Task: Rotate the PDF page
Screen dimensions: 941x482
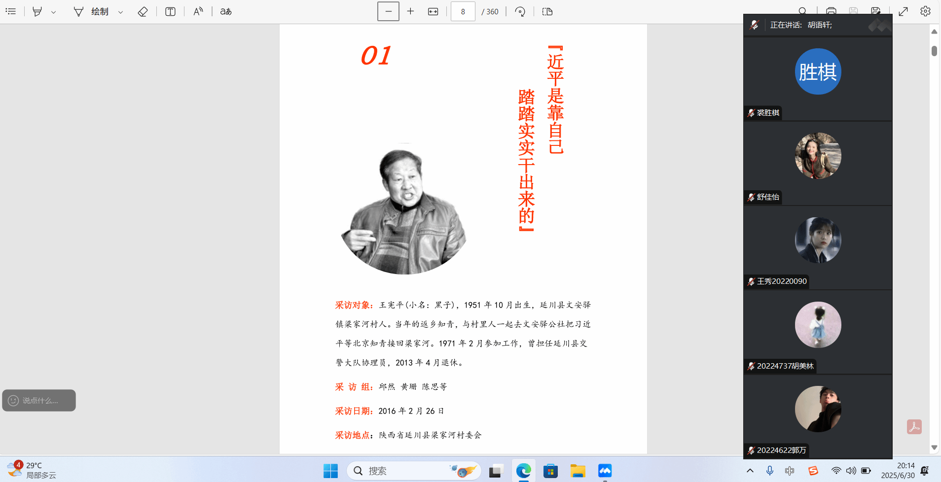Action: [x=520, y=11]
